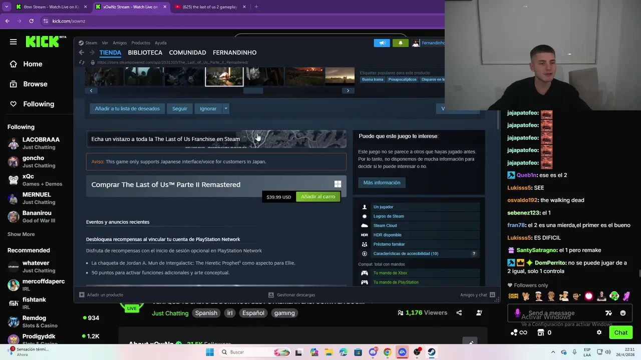641x360 pixels.
Task: Switch to COMUNIDAD tab in Steam
Action: click(187, 52)
